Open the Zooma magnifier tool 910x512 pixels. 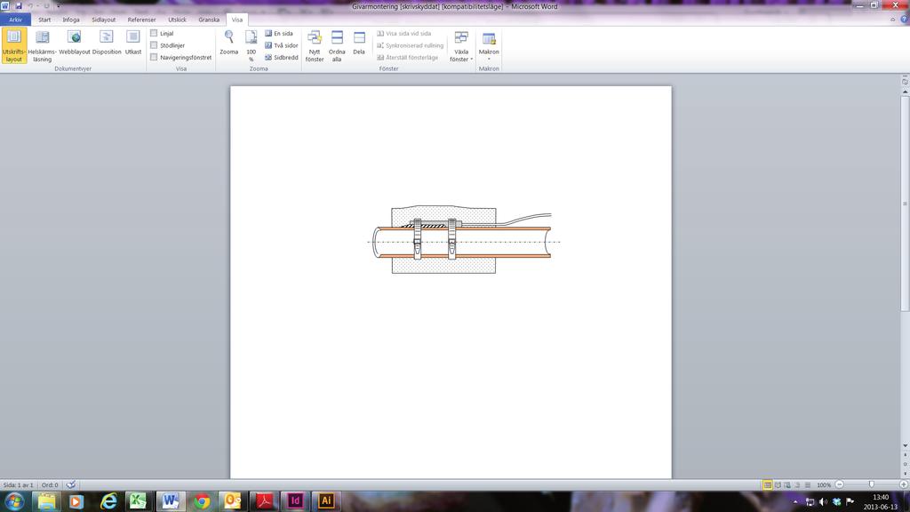228,43
